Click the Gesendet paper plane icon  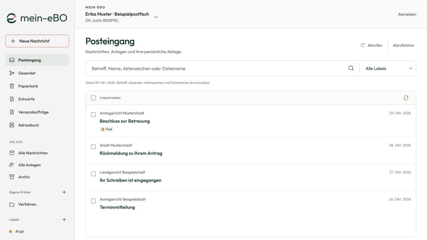pyautogui.click(x=12, y=73)
